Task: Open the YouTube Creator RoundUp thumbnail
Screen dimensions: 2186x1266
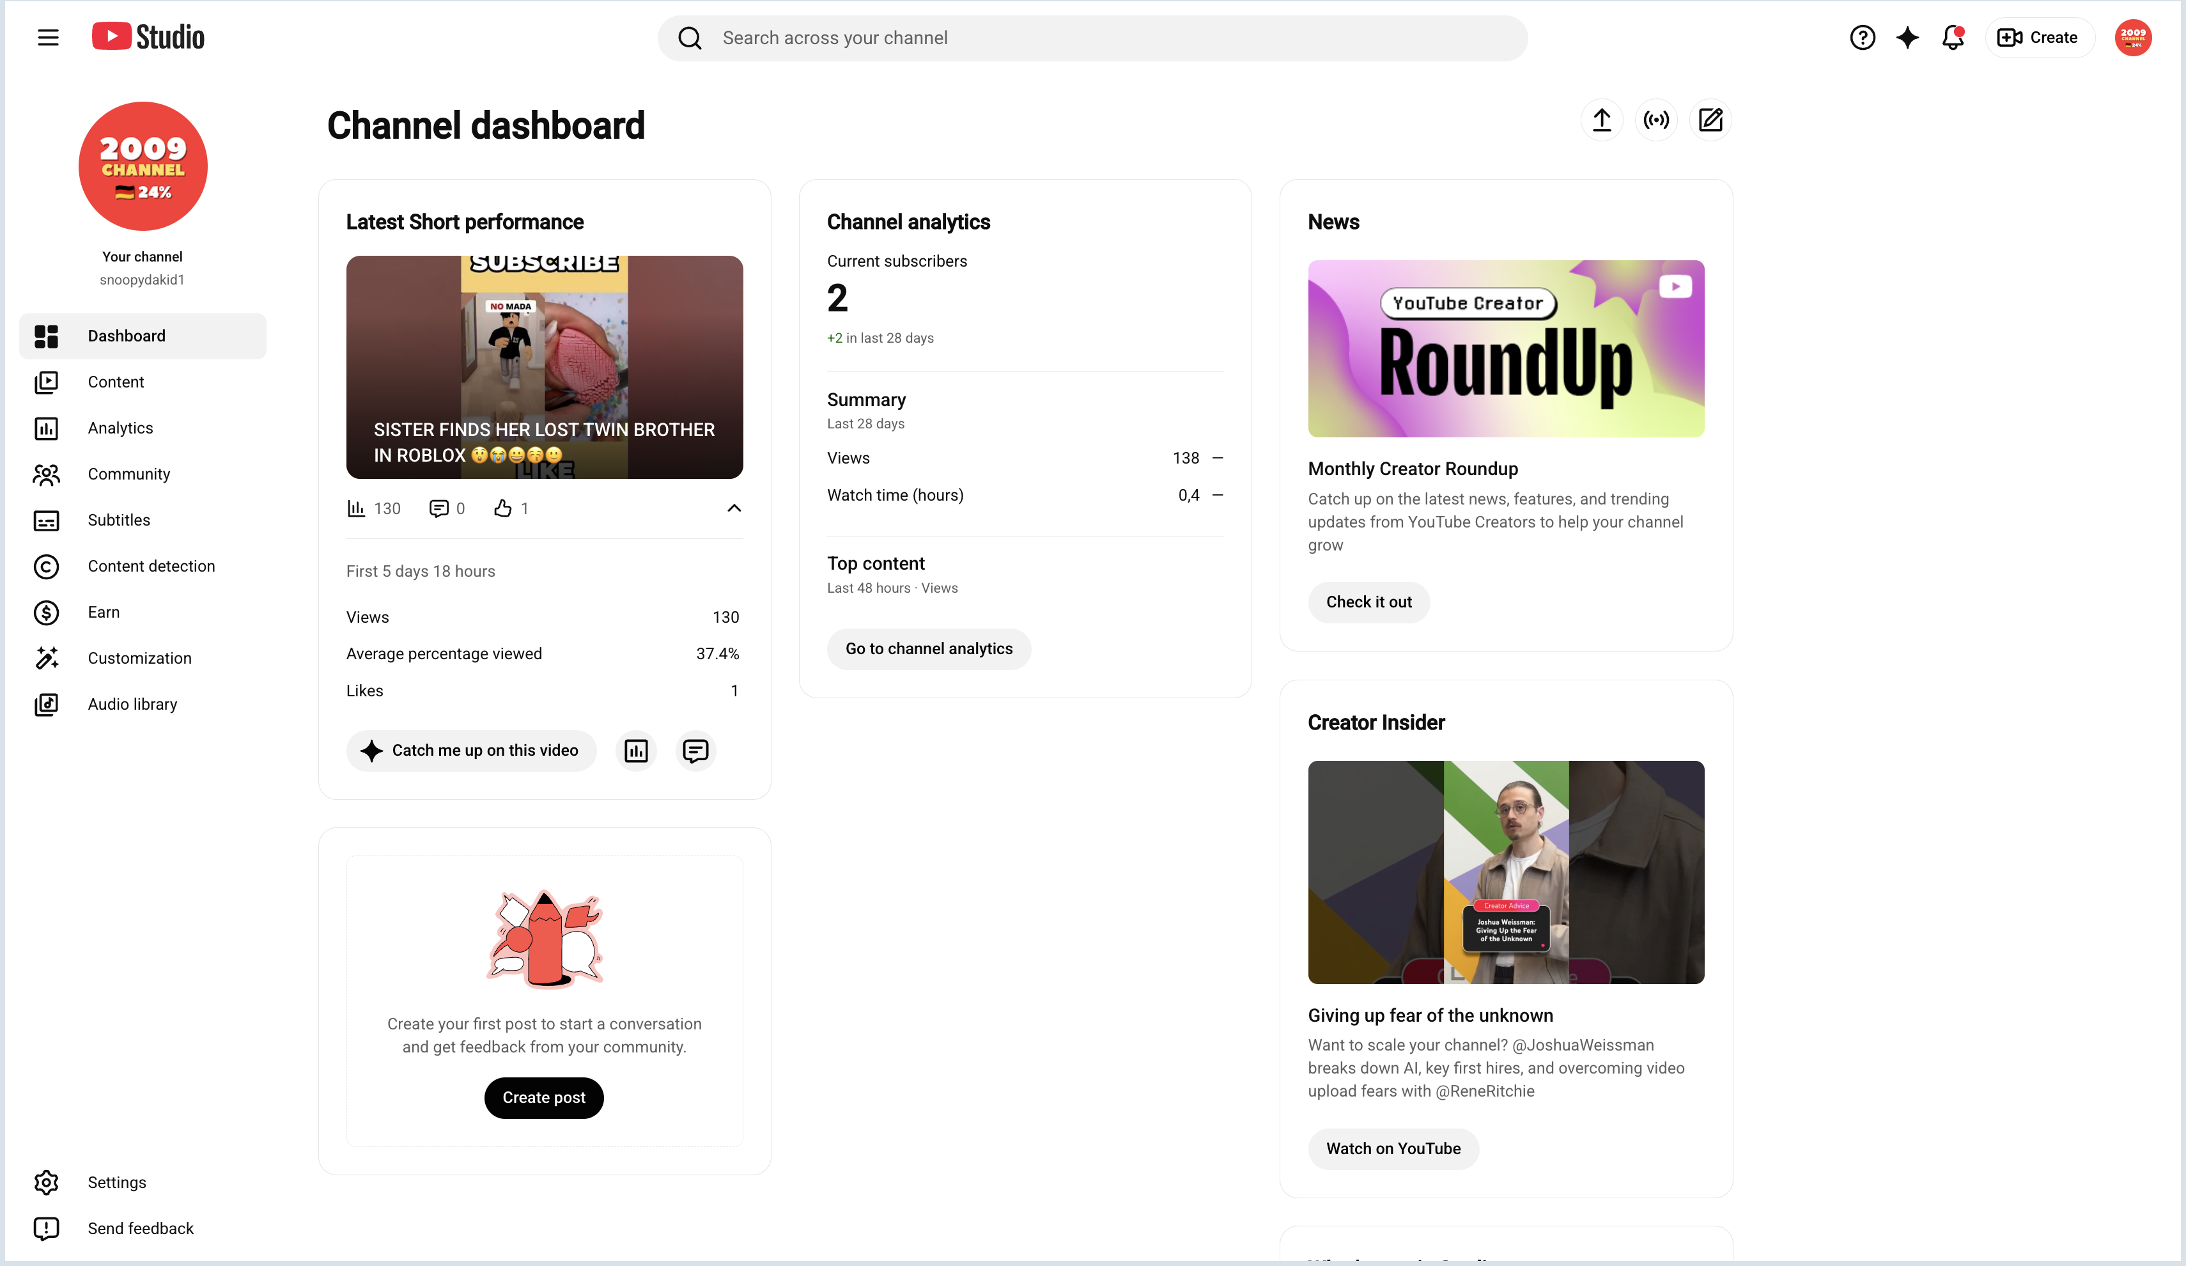Action: pos(1506,349)
